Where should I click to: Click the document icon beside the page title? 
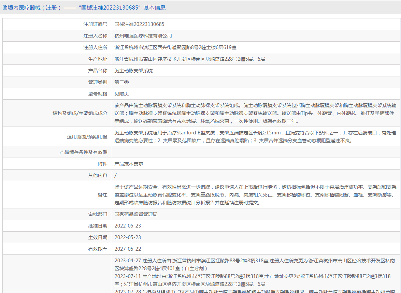(5, 8)
